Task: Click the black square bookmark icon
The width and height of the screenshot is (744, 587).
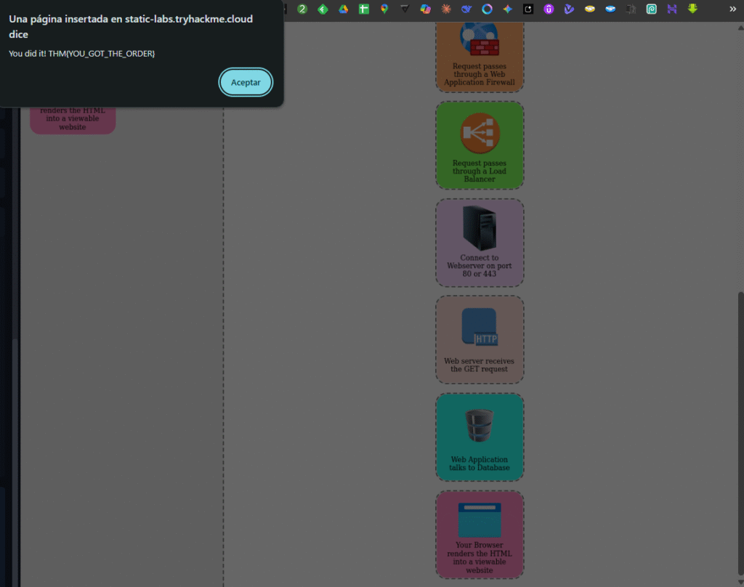Action: (x=528, y=9)
